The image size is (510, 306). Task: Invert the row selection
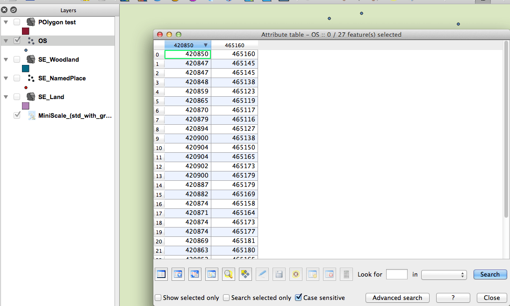click(195, 274)
